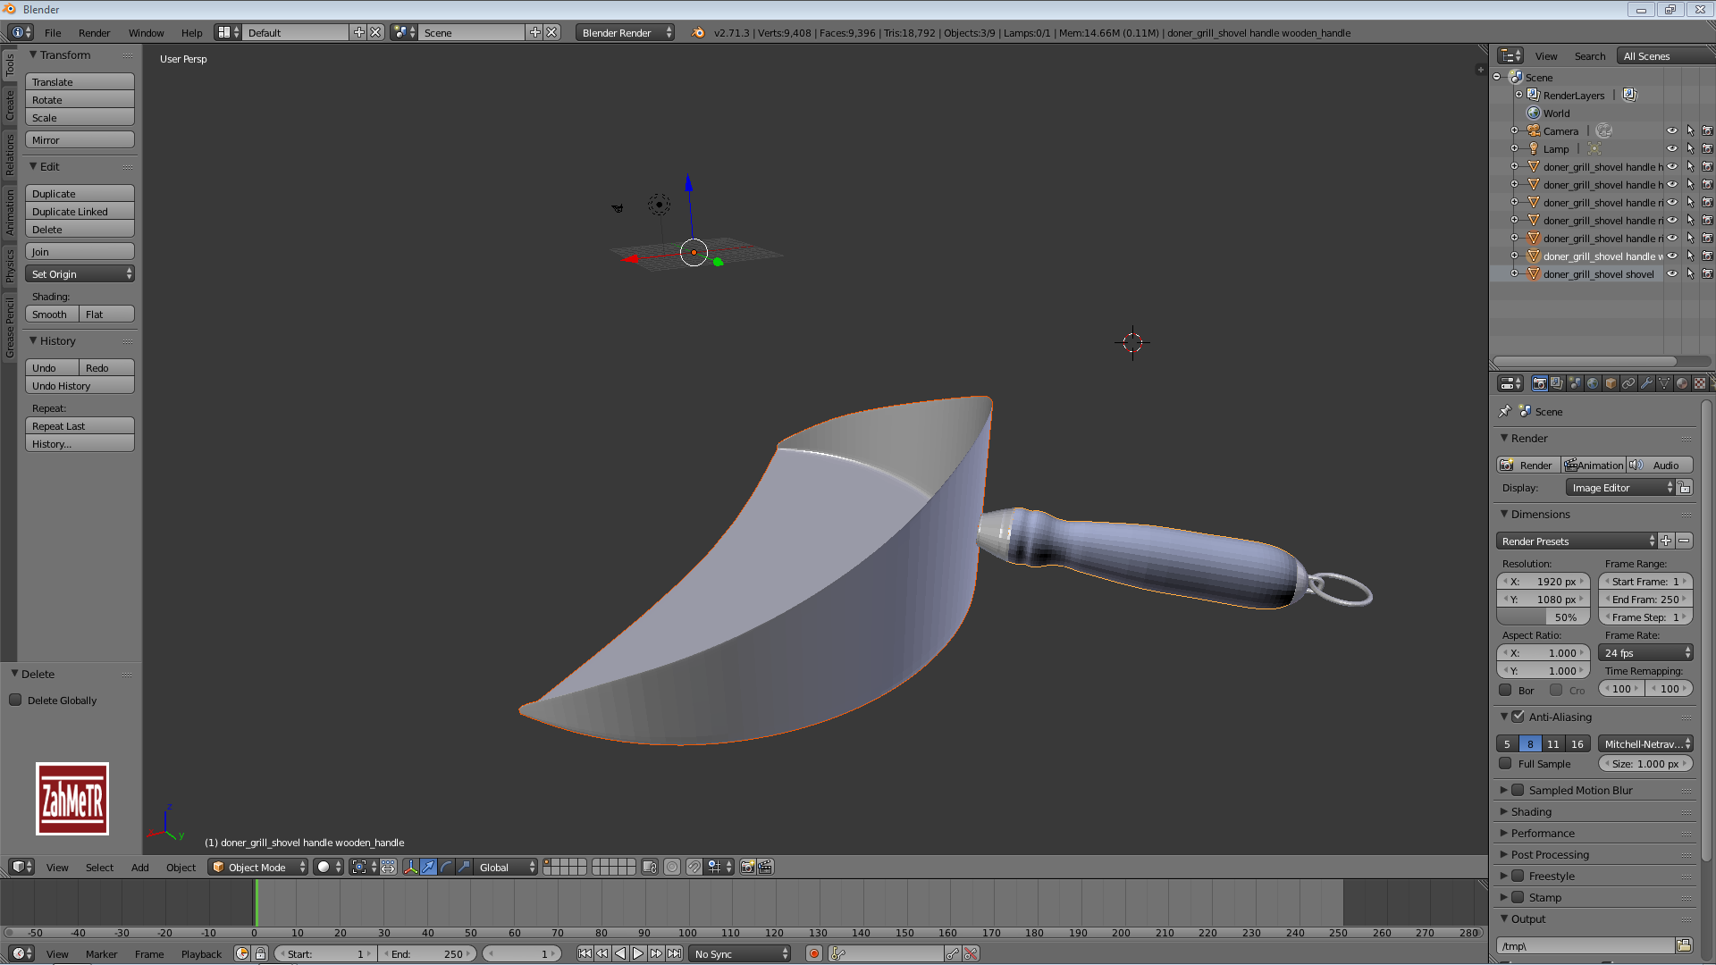Open the Render menu in the top bar

click(x=94, y=33)
